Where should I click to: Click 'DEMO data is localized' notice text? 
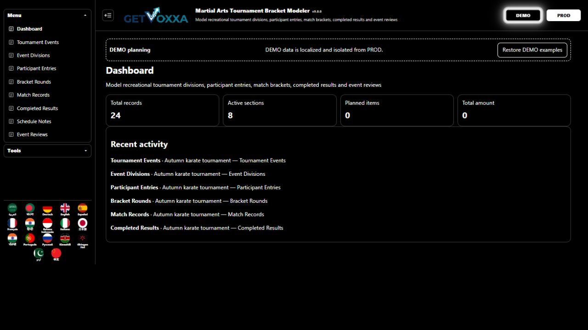324,50
